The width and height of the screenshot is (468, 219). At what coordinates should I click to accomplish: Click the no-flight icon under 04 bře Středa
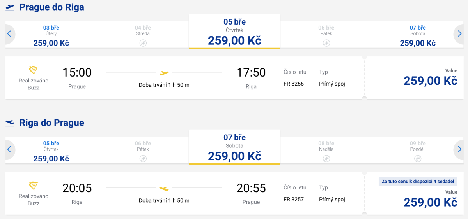click(143, 43)
